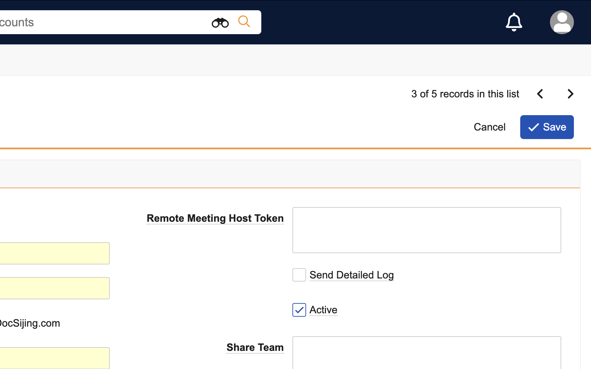Save the record
Screen dimensions: 591x369
(x=547, y=127)
